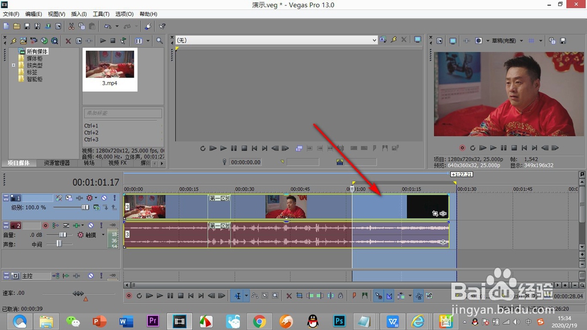Select the Envelope Edit tool
The height and width of the screenshot is (330, 587).
click(x=255, y=296)
